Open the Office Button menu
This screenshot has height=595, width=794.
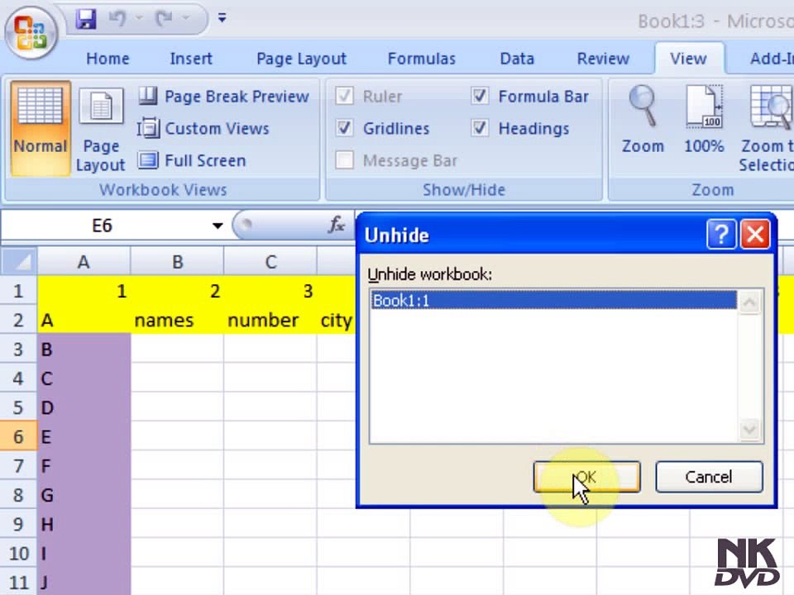(x=31, y=32)
